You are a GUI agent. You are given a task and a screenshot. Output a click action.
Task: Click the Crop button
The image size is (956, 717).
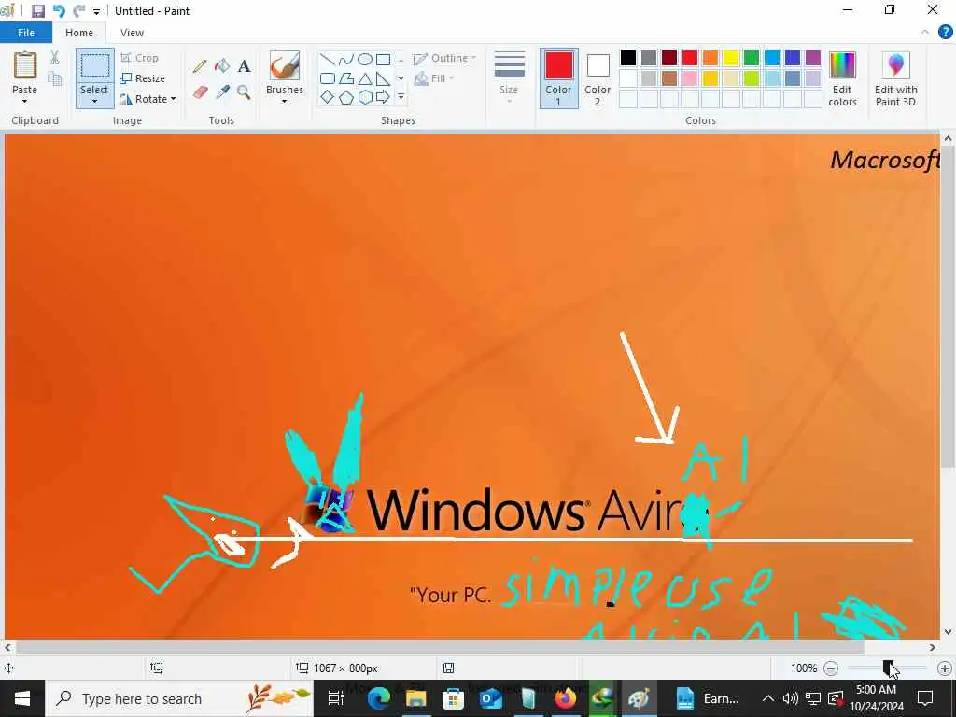click(x=140, y=58)
